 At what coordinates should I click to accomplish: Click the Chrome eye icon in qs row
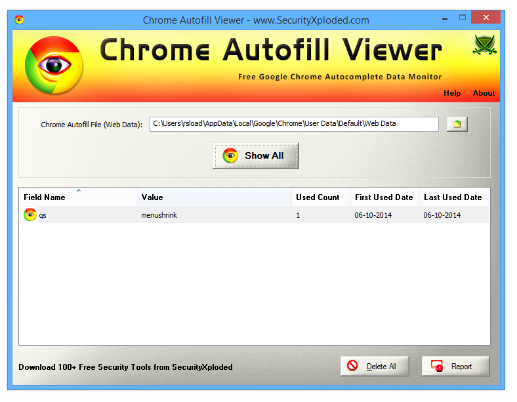point(30,215)
